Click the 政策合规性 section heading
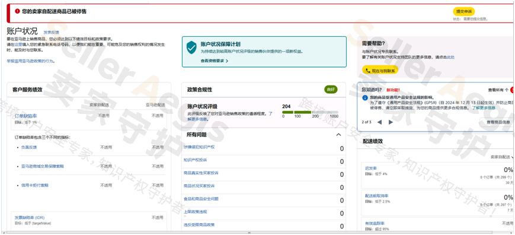The image size is (515, 235). [x=200, y=90]
